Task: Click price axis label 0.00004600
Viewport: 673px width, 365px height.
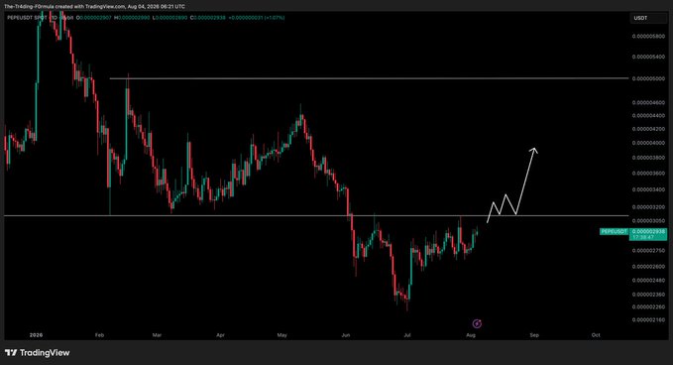Action: click(649, 103)
